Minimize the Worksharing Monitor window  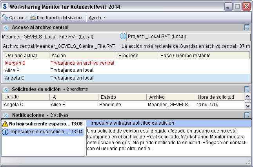tap(228, 7)
